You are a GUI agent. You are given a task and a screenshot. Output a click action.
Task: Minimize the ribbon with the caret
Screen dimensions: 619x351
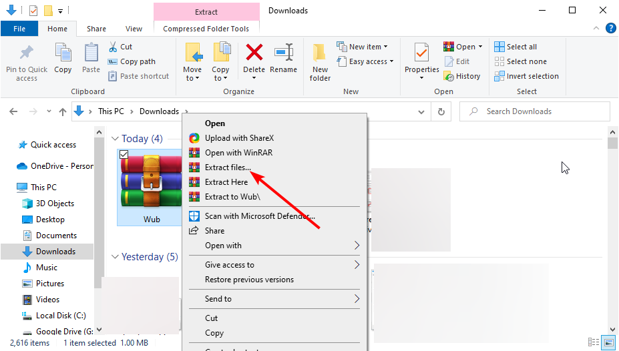tap(596, 28)
